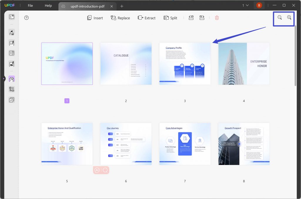Split the document with the Split tool
The height and width of the screenshot is (199, 301).
pos(170,18)
